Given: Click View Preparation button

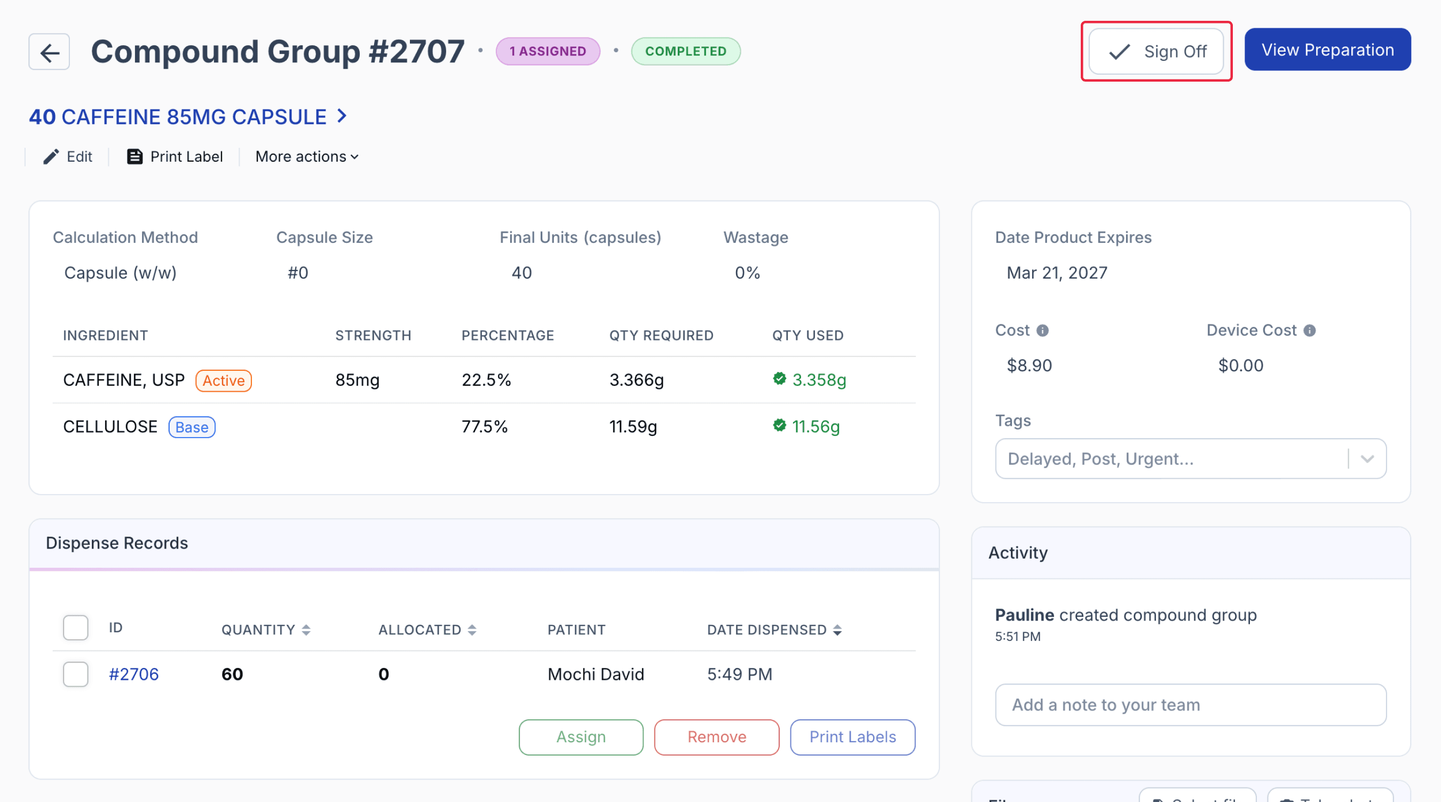Looking at the screenshot, I should coord(1327,50).
